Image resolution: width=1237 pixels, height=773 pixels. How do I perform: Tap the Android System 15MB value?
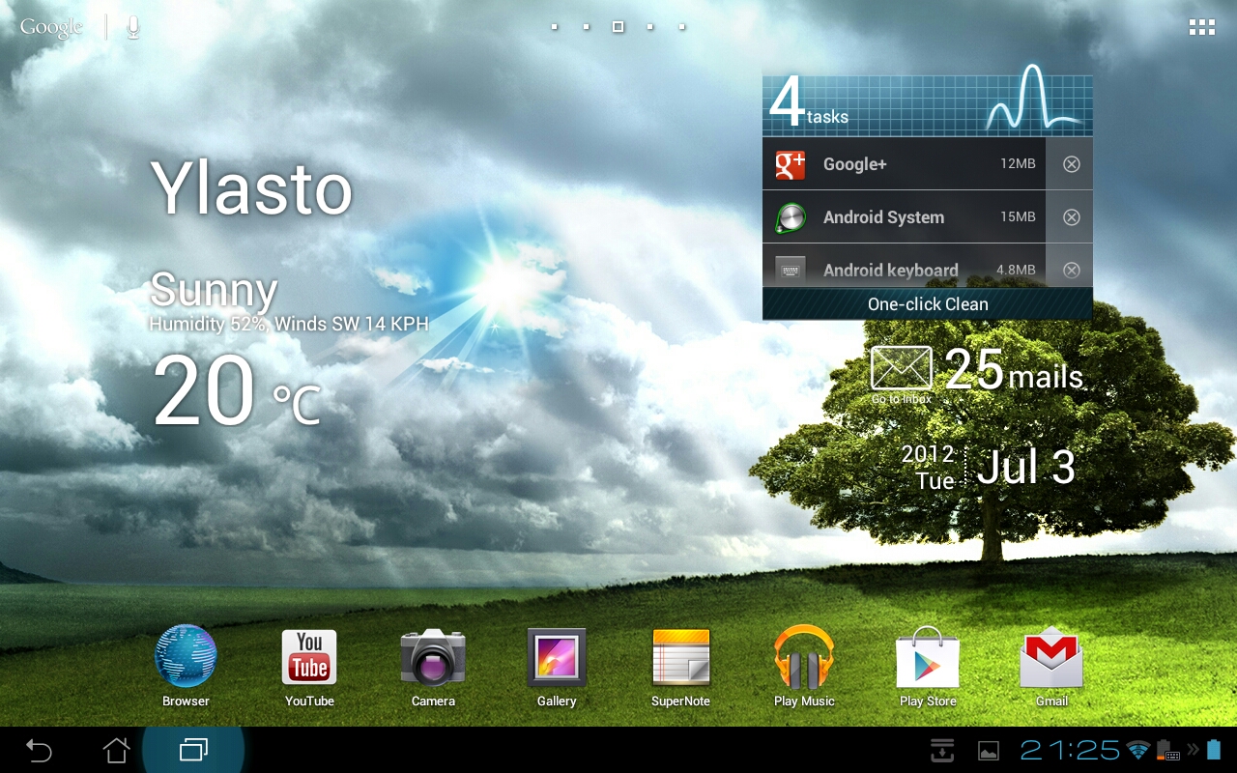pyautogui.click(x=1018, y=217)
